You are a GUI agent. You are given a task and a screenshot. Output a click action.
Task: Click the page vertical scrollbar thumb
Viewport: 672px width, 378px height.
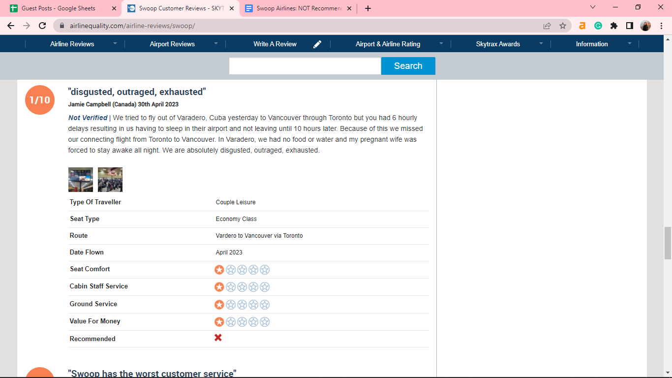pyautogui.click(x=668, y=243)
